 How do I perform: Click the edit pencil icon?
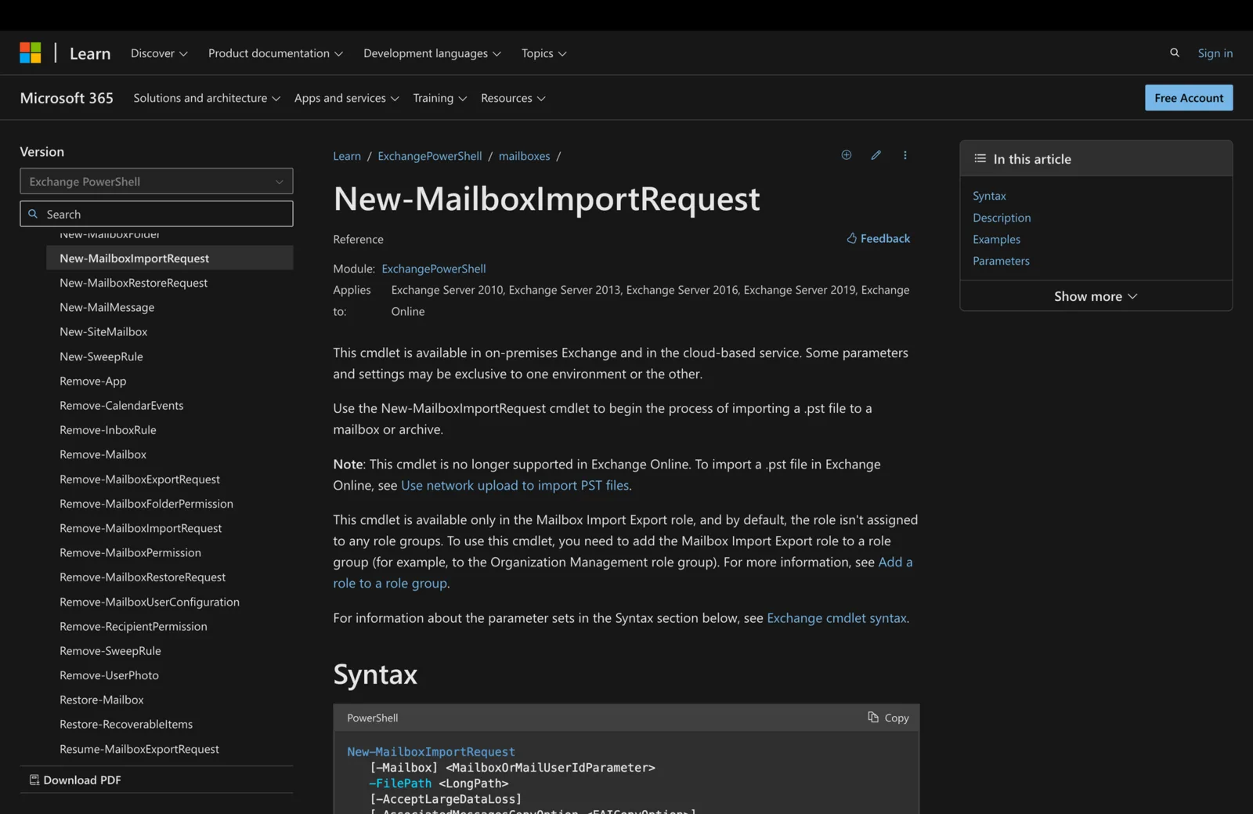(x=876, y=155)
